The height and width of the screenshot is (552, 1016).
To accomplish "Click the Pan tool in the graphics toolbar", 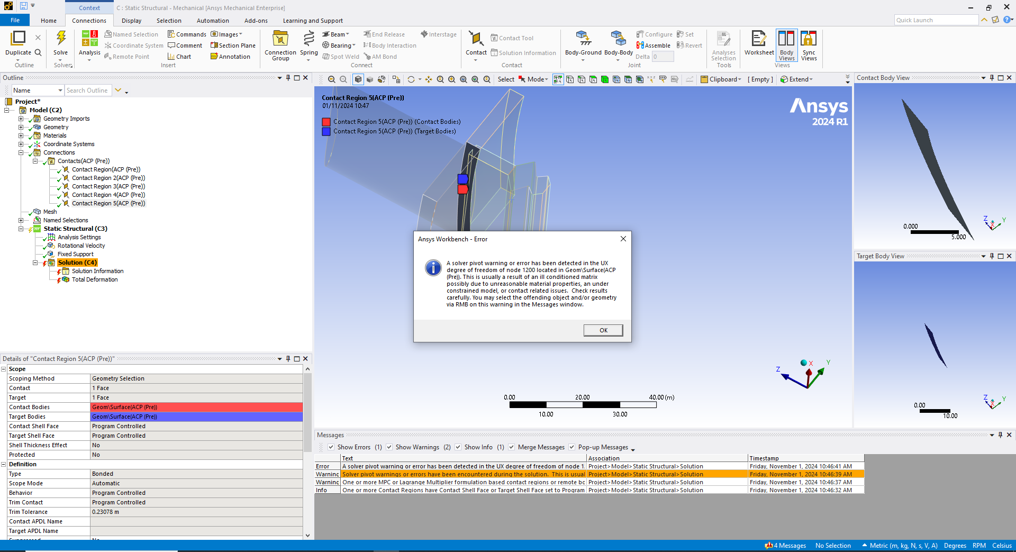I will [x=429, y=79].
